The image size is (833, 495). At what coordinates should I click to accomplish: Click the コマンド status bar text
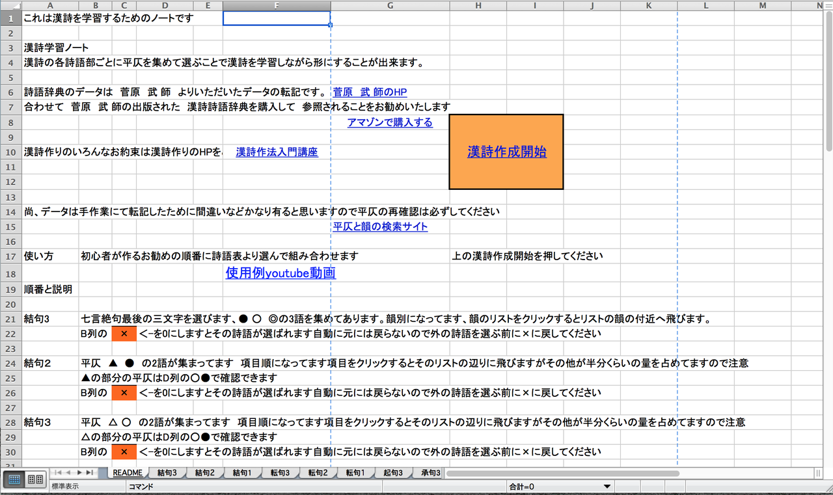coord(141,486)
